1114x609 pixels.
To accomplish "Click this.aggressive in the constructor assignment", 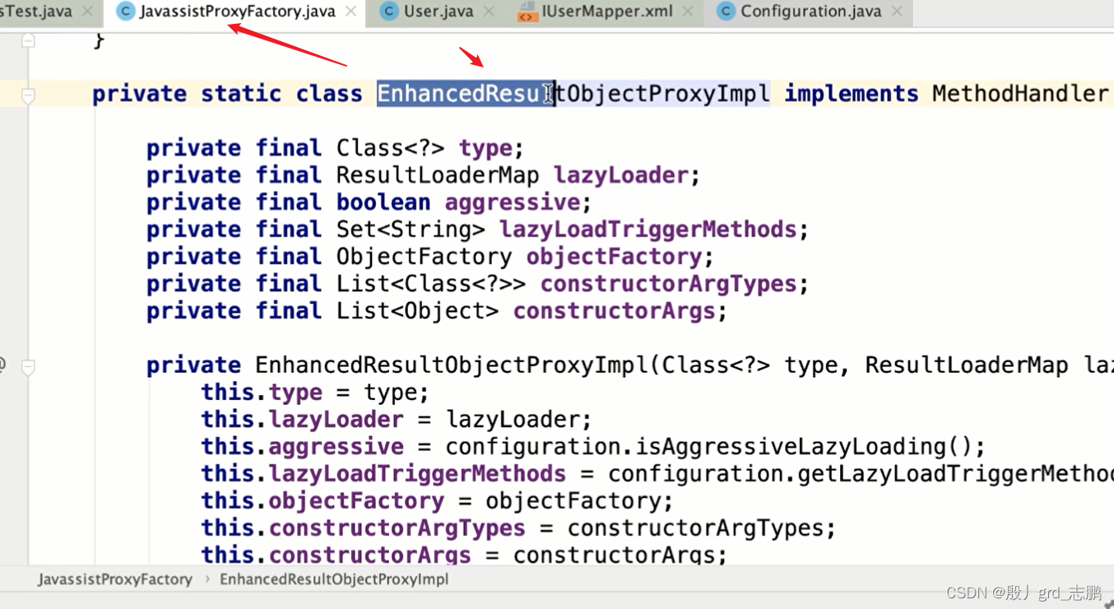I will pos(303,447).
